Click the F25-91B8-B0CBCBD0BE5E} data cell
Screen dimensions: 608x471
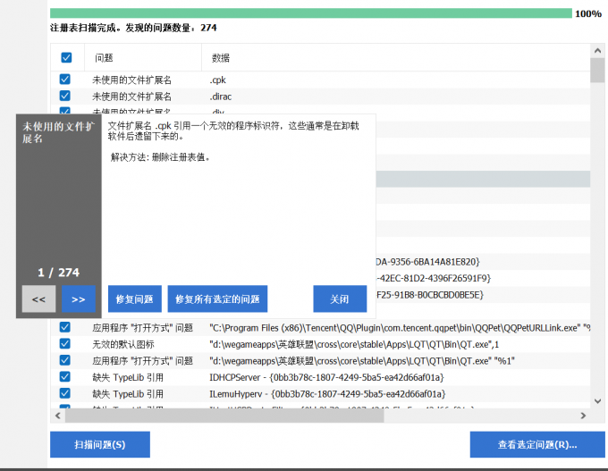click(x=430, y=295)
